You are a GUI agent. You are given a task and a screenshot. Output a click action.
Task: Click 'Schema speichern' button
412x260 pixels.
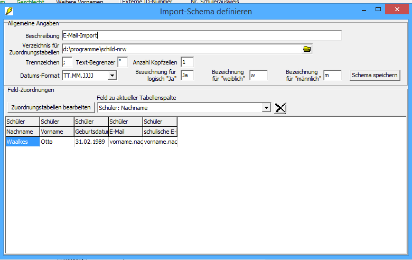(374, 76)
